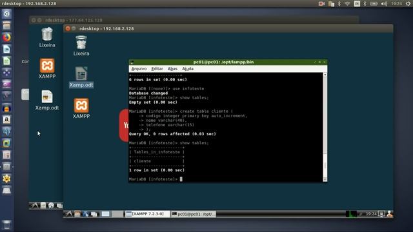Image resolution: width=413 pixels, height=232 pixels.
Task: Open the Arquivo menu in terminal
Action: click(x=139, y=69)
